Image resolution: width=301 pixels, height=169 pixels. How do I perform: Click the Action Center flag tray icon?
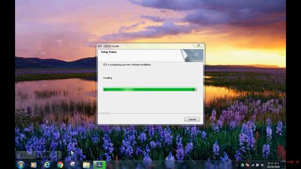coord(247,165)
